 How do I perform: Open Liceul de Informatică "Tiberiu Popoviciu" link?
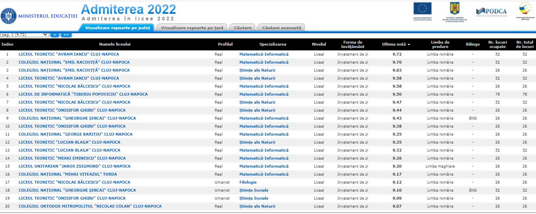pos(83,94)
